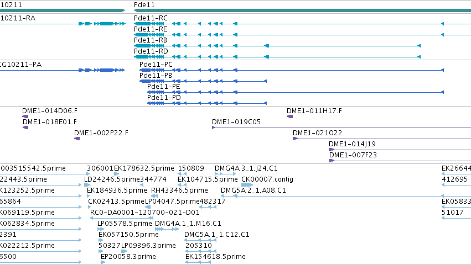
Task: Select the DME1-007F23 feature label
Action: [x=353, y=155]
